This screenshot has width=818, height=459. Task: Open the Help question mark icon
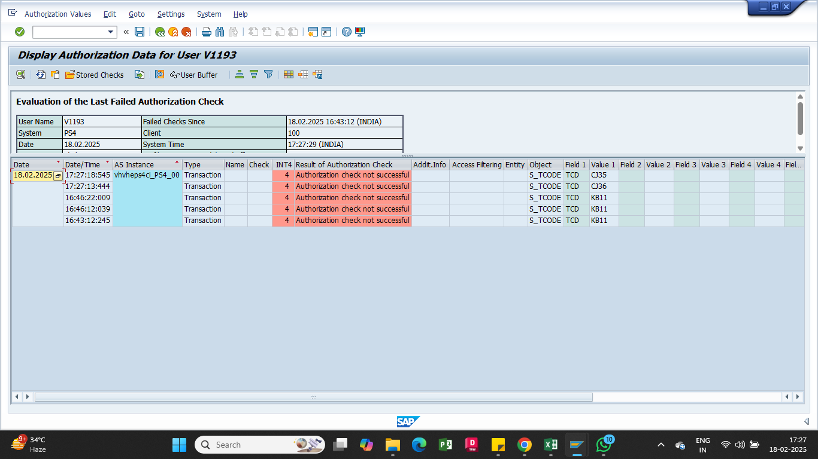[x=347, y=32]
